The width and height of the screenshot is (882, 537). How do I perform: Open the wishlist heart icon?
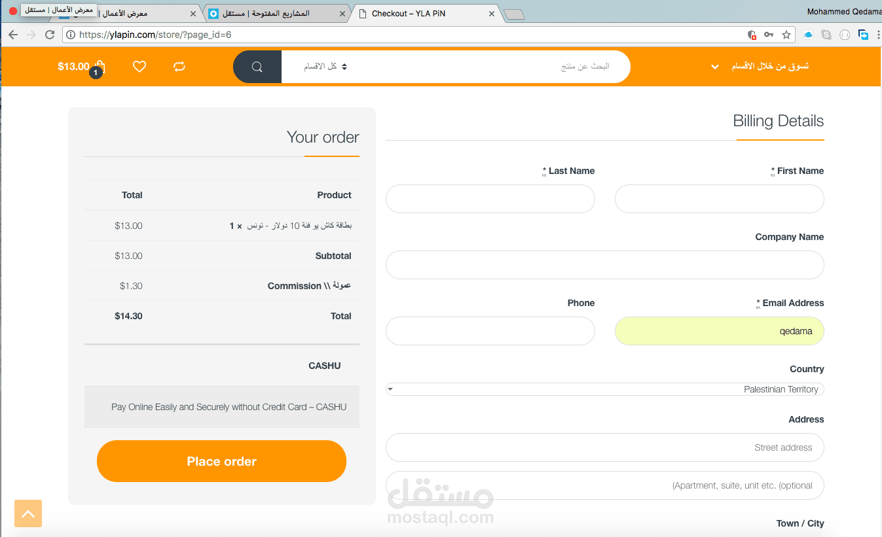[x=139, y=66]
